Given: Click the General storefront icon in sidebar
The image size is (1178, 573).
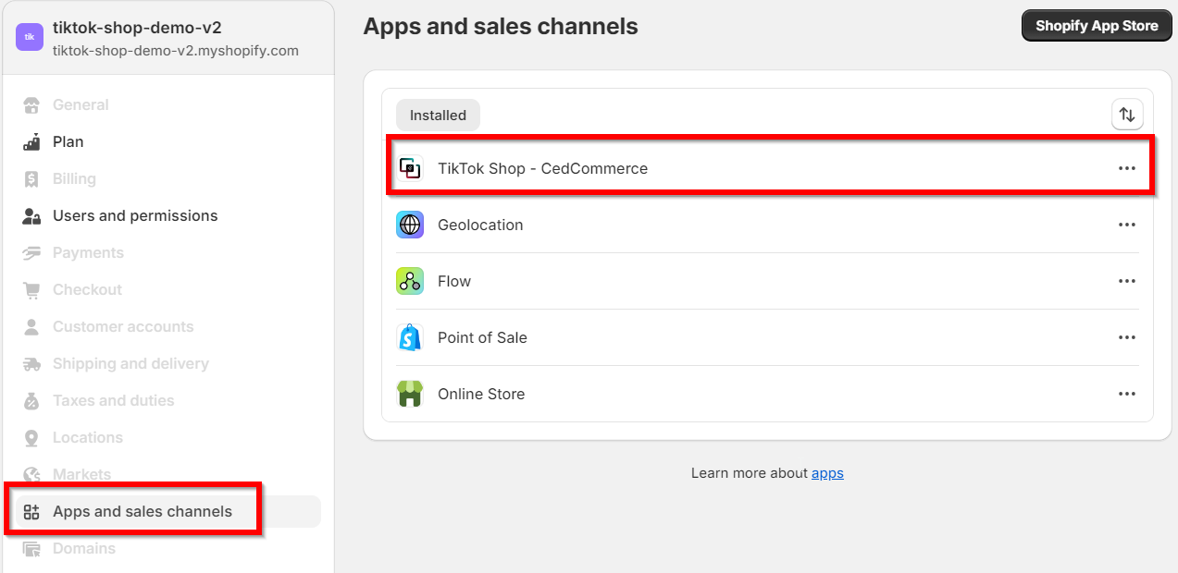Looking at the screenshot, I should click(x=32, y=104).
